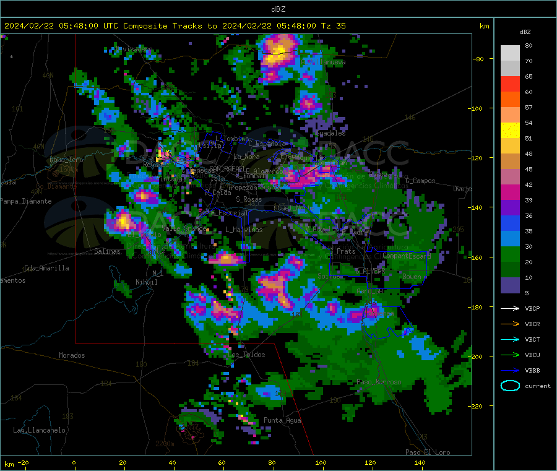Pick the slate purple 10-5 dBZ swatch
The height and width of the screenshot is (471, 557).
[510, 285]
